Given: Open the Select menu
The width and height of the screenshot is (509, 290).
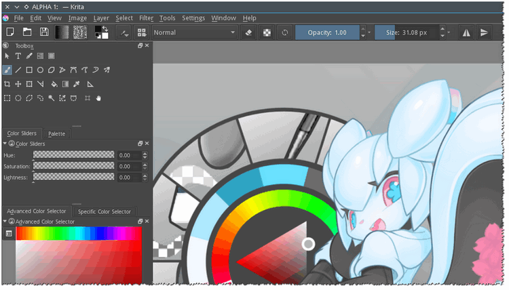Looking at the screenshot, I should (x=124, y=18).
